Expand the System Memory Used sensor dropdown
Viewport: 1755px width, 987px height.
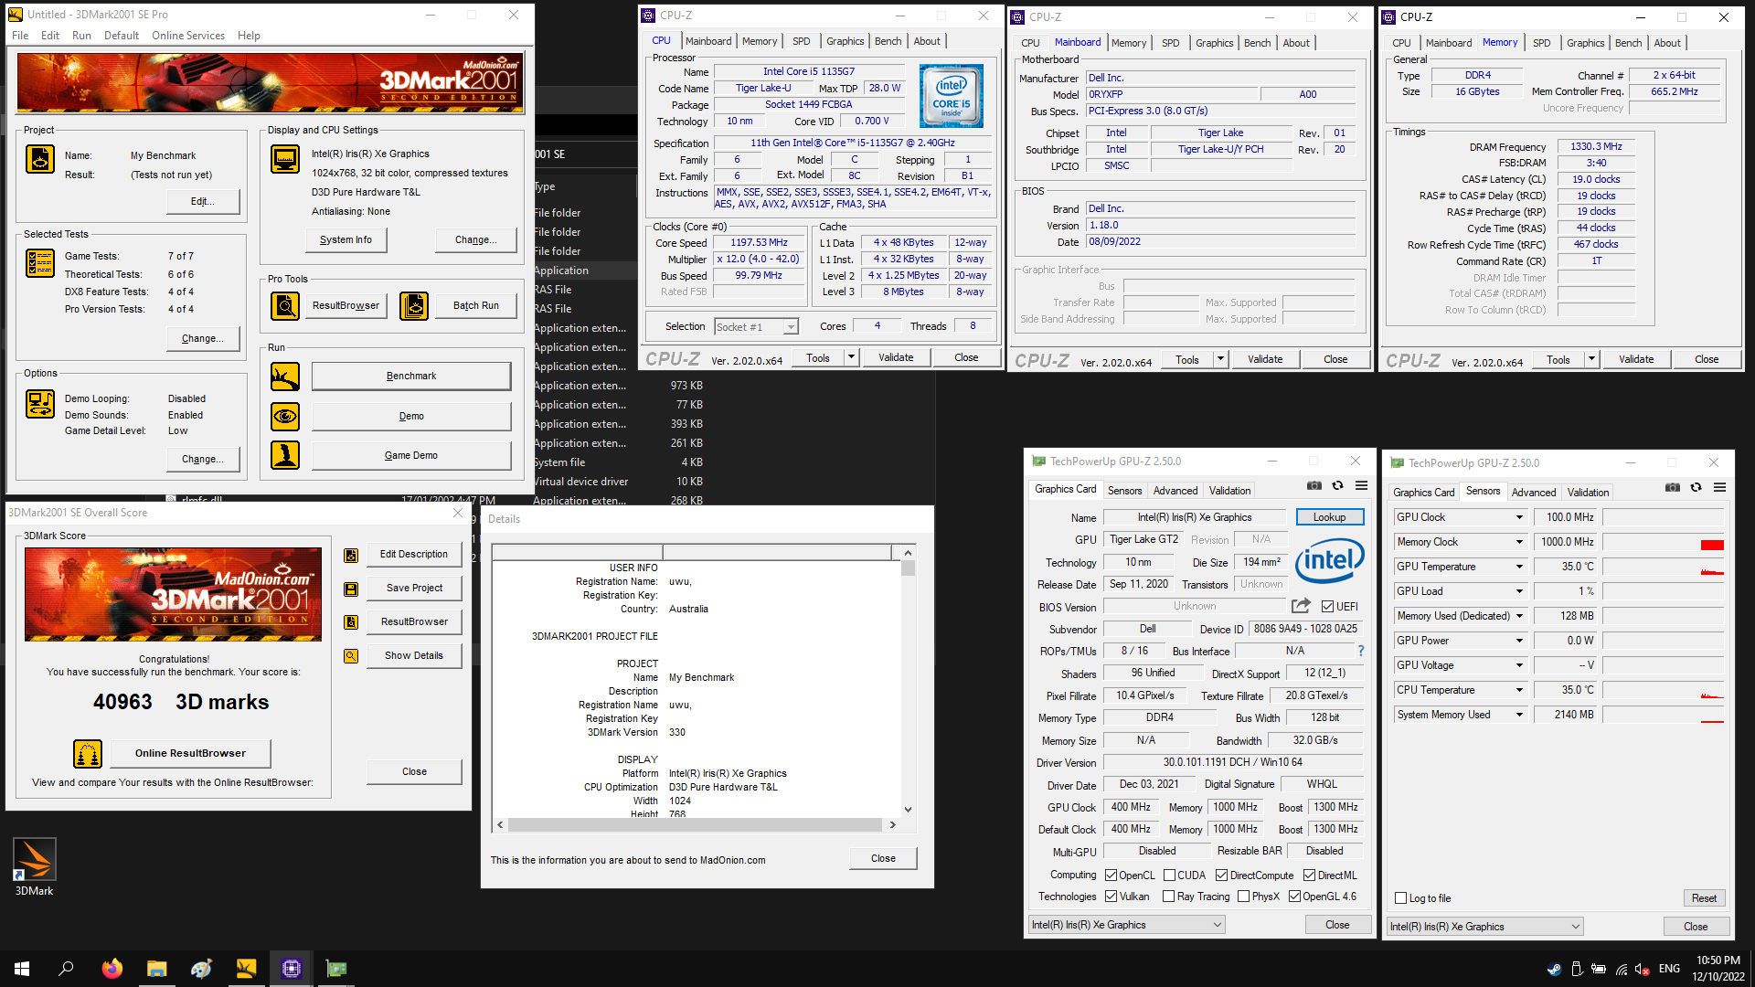[x=1519, y=715]
